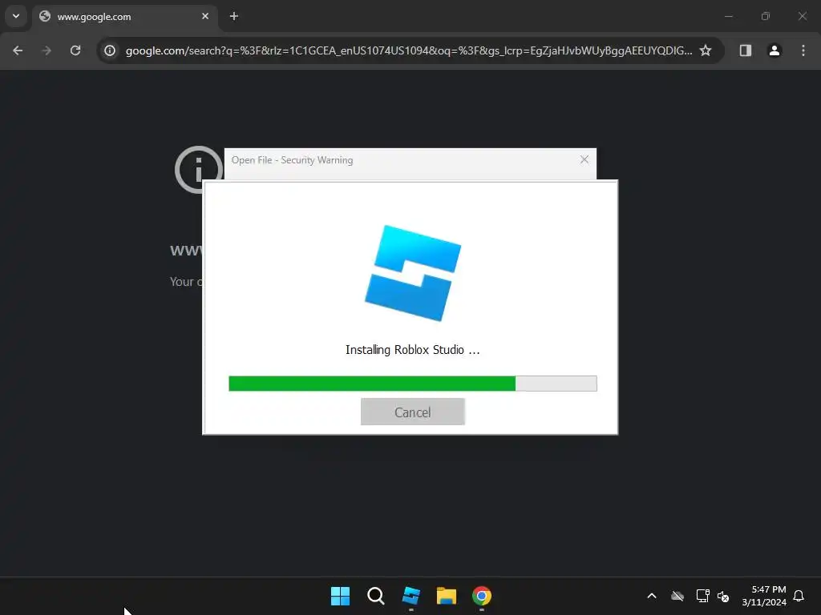Screen dimensions: 821x615
Task: Click the Roblox Studio logo in installer
Action: pos(413,273)
